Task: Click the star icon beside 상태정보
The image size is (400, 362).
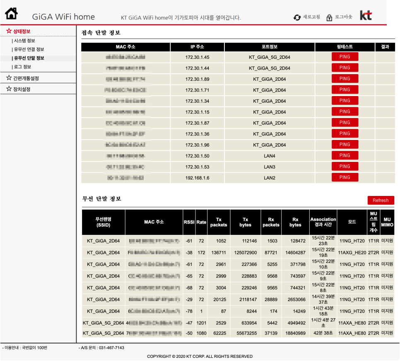Action: [x=9, y=31]
